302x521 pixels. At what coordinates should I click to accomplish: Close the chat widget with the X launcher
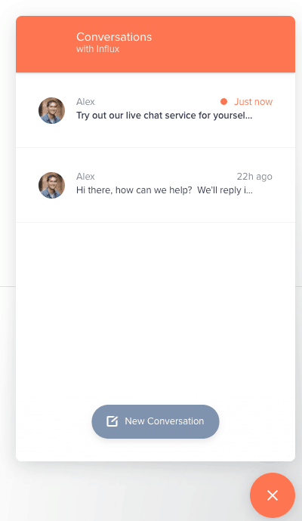(x=273, y=495)
